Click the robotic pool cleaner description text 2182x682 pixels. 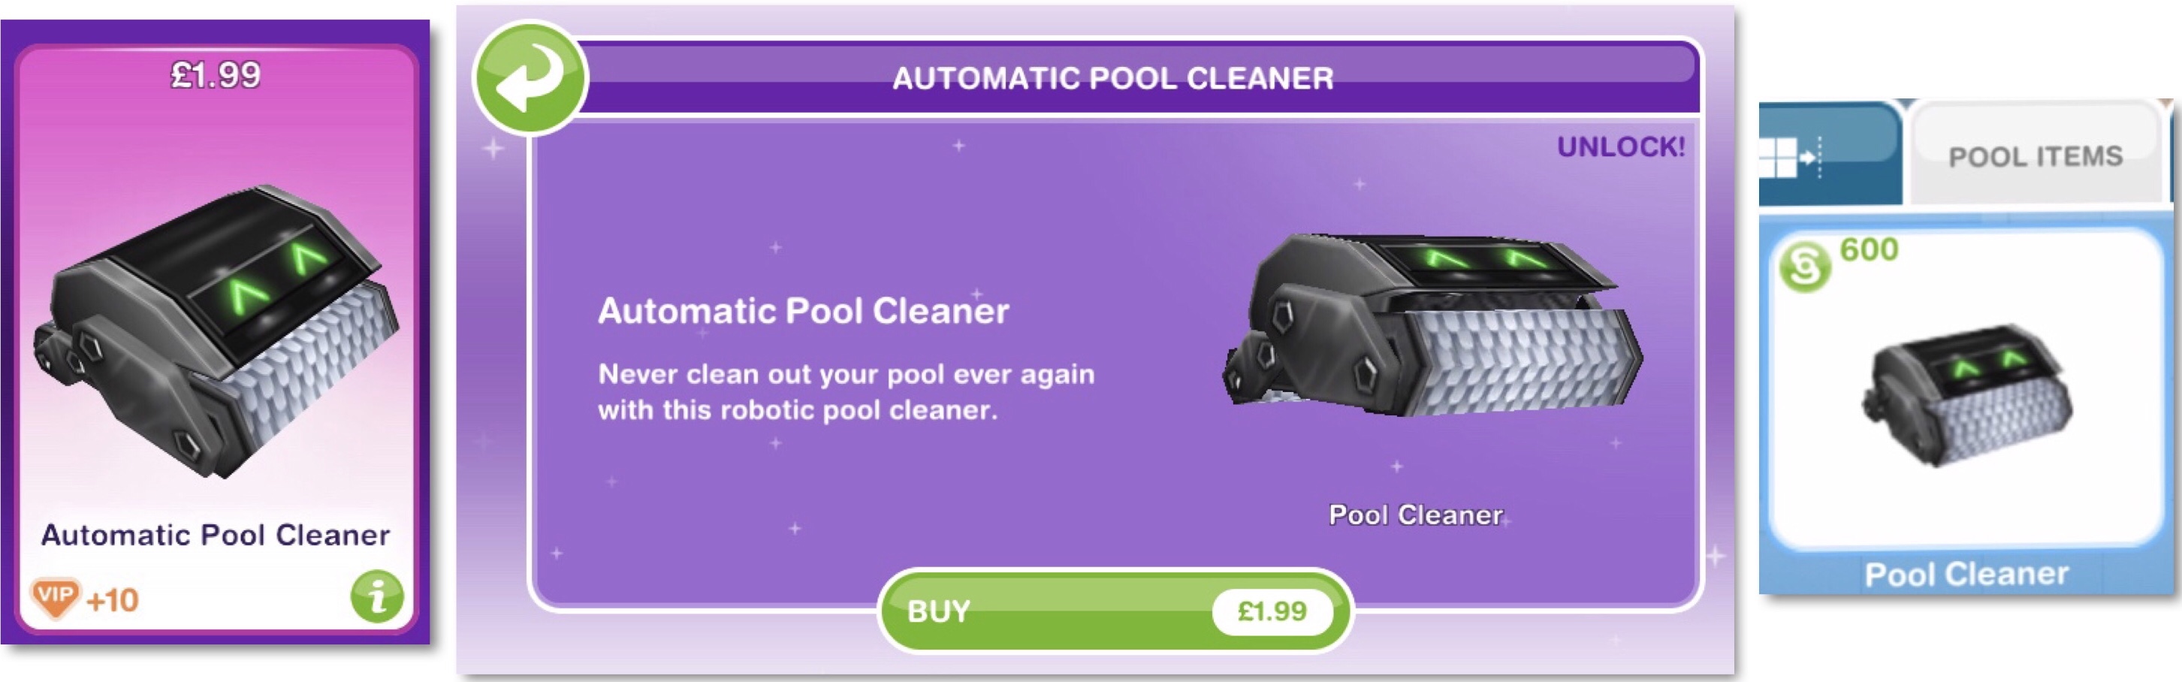(x=847, y=392)
